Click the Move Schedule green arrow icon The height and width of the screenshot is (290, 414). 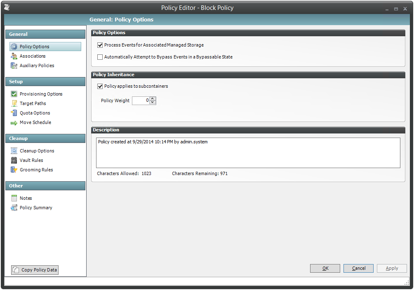click(x=14, y=123)
